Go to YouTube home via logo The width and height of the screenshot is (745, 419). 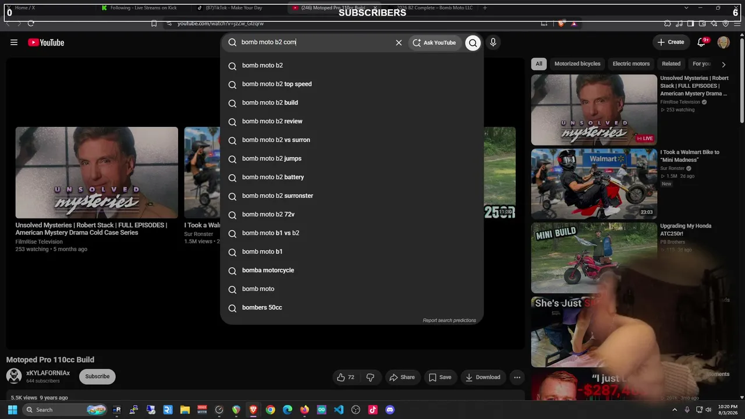point(46,42)
